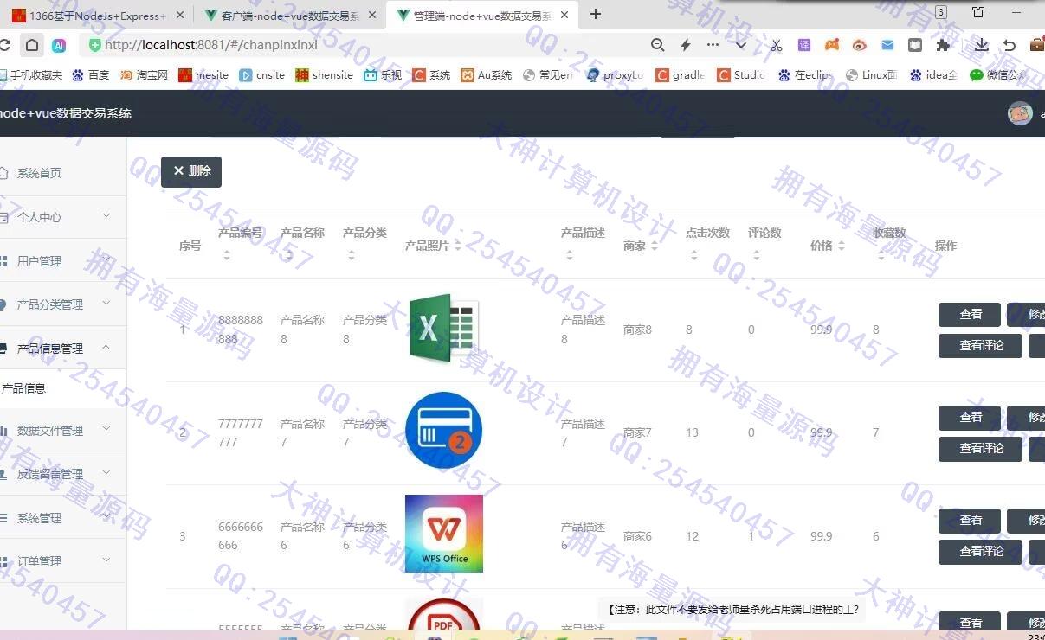The width and height of the screenshot is (1045, 640).
Task: Expand the 数据文件管理 sidebar menu
Action: coord(63,430)
